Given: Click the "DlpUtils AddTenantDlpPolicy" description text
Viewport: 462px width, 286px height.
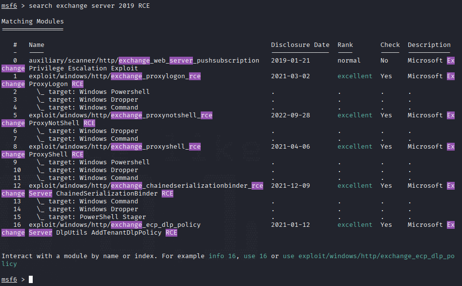Looking at the screenshot, I should tap(109, 233).
